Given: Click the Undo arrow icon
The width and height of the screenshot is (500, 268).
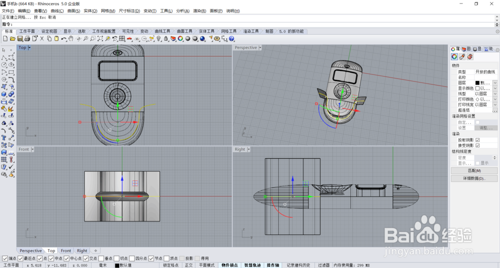Looking at the screenshot, I should pos(64,38).
